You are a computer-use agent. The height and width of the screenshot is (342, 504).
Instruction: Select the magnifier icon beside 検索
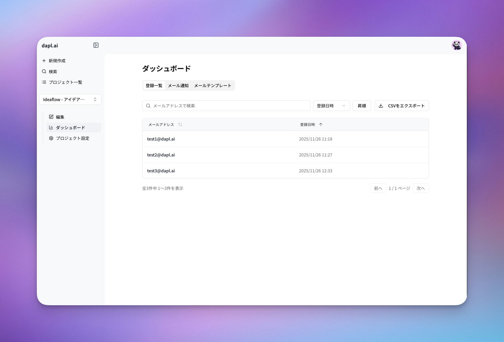point(44,71)
